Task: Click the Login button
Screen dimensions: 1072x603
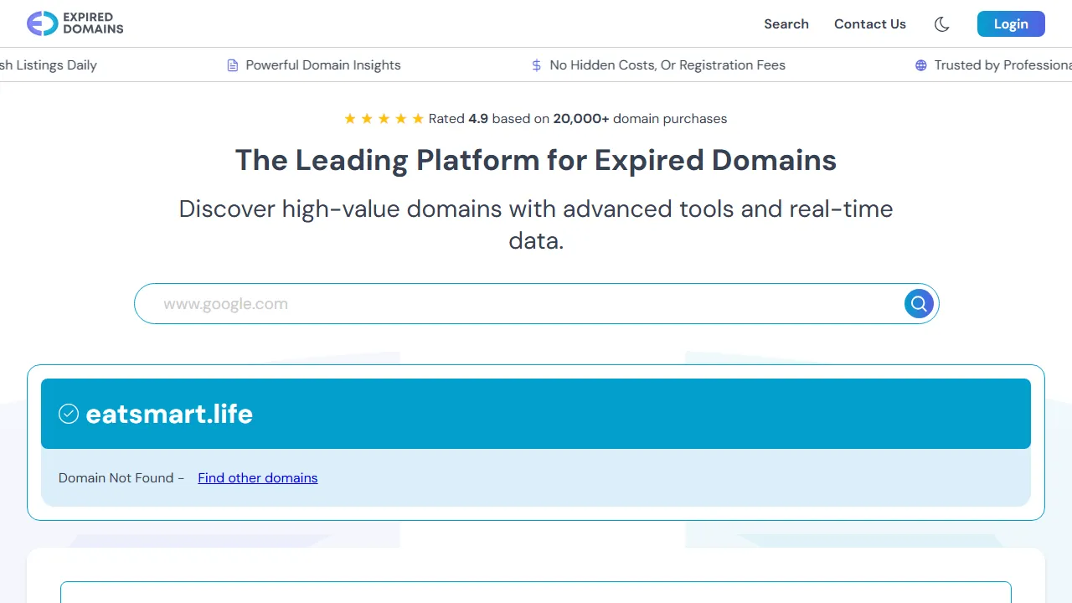Action: 1011,23
